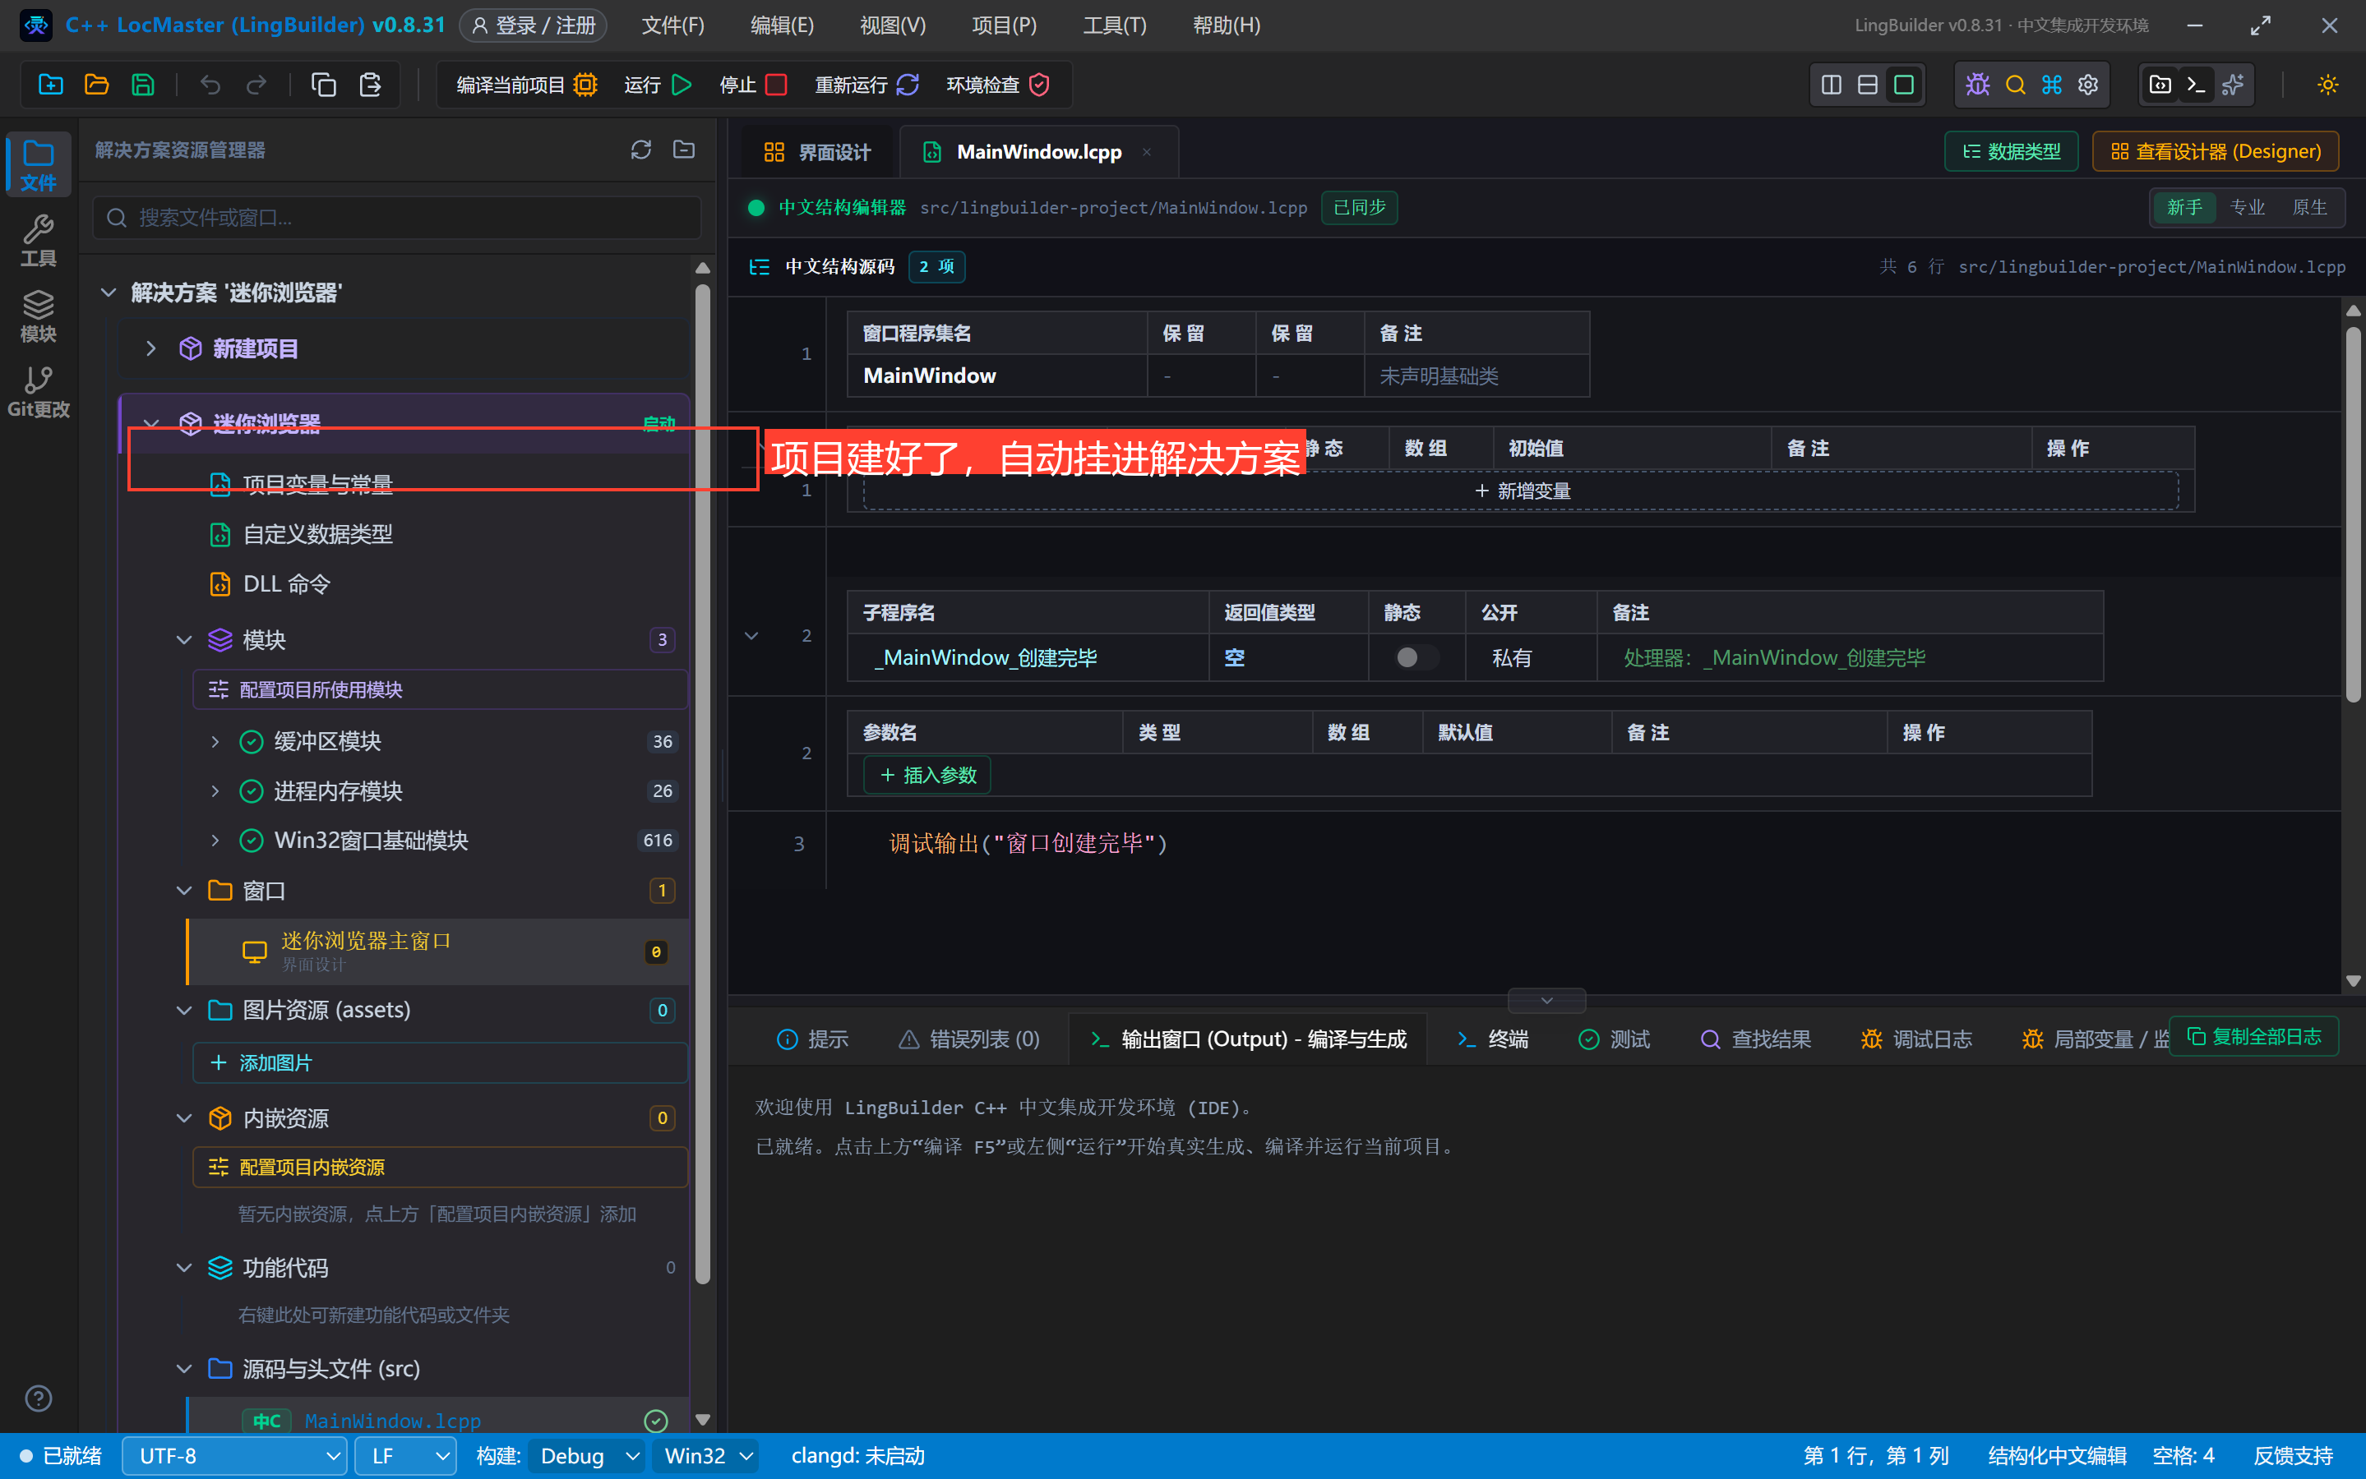The width and height of the screenshot is (2366, 1479).
Task: Open the 工具(T) menu
Action: pyautogui.click(x=1115, y=25)
